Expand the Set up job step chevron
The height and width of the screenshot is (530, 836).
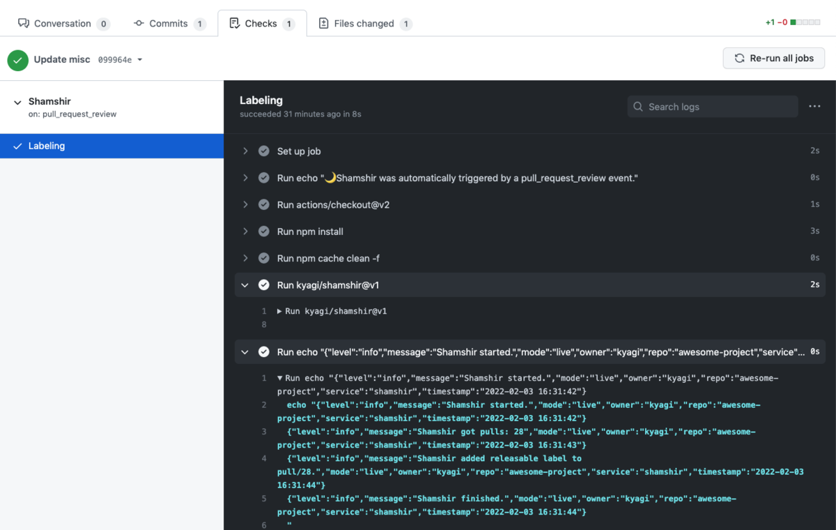245,151
